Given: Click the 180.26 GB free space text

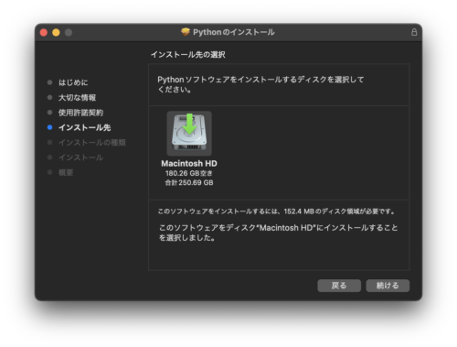Looking at the screenshot, I should click(x=189, y=173).
